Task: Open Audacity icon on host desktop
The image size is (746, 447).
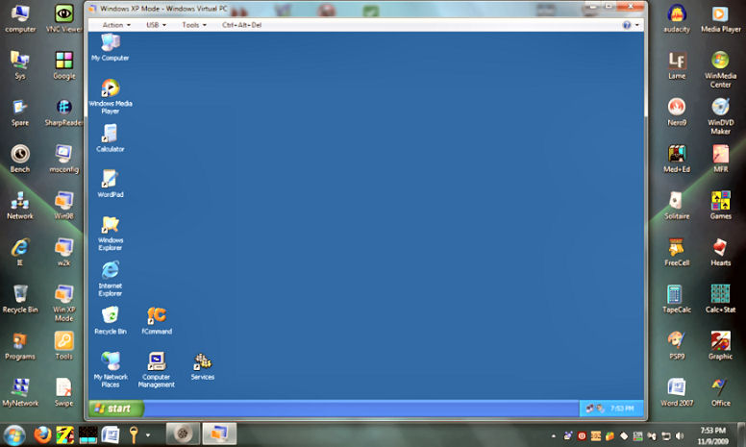Action: pos(677,15)
